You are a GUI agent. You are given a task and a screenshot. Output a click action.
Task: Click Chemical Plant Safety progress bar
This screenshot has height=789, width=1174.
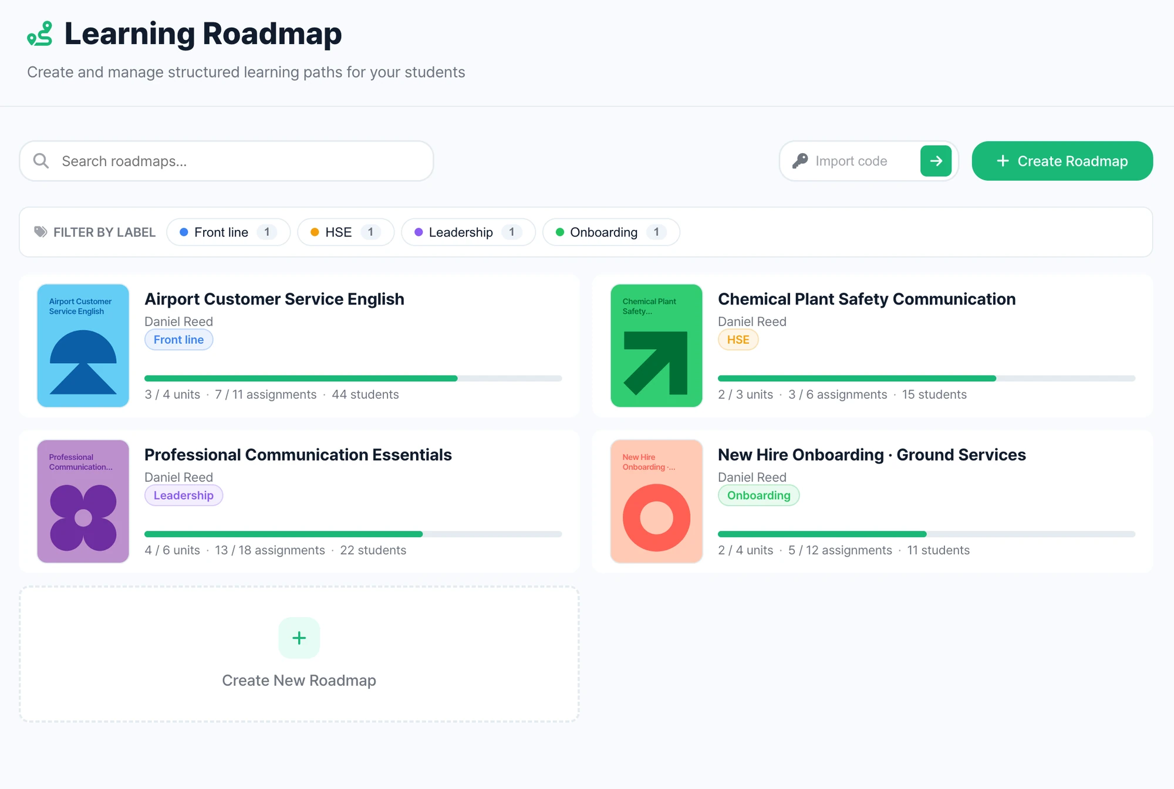pos(926,378)
